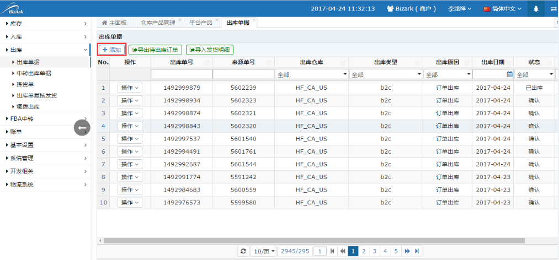Go to previous pages double-arrow icon
Image resolution: width=559 pixels, height=260 pixels.
pyautogui.click(x=343, y=251)
